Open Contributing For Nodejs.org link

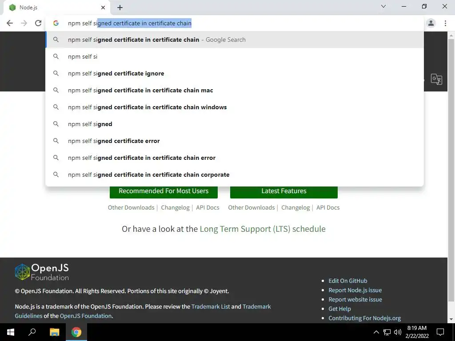tap(364, 318)
